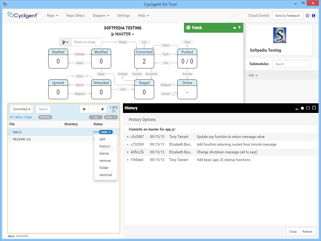Click Send Us Feedback! button

[x=287, y=16]
